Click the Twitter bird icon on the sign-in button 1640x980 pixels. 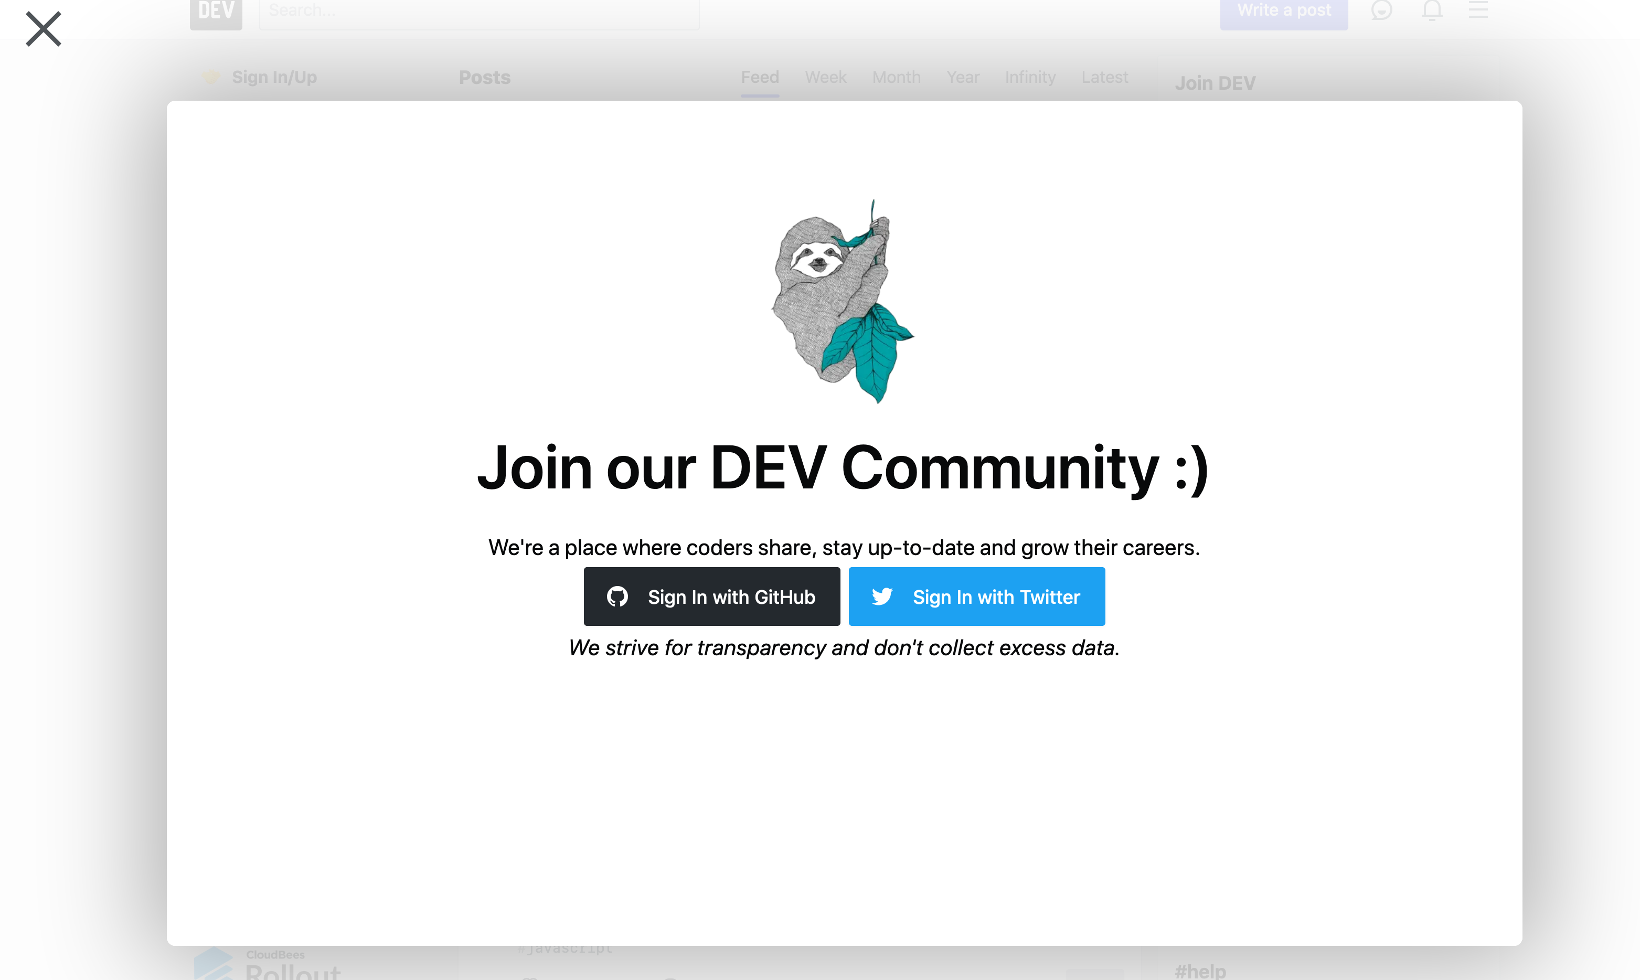click(x=883, y=595)
